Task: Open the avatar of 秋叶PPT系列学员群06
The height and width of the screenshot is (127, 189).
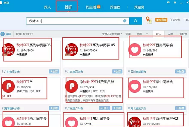Action: pos(8,50)
